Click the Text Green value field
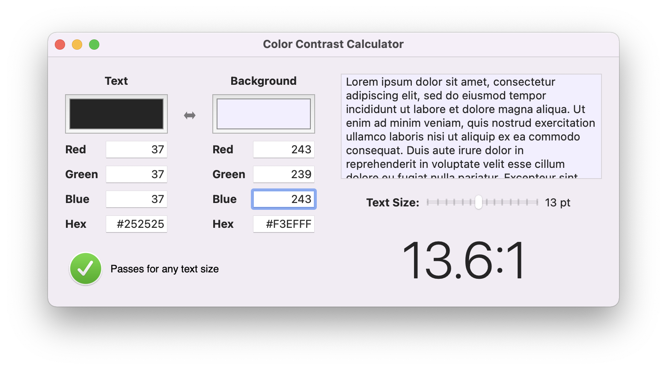 pos(136,174)
